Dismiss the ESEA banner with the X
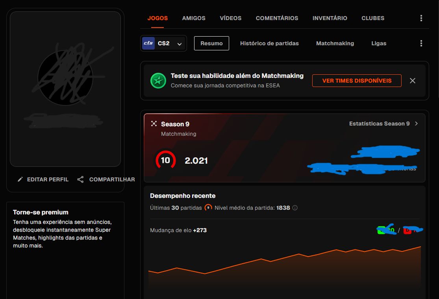The image size is (439, 299). [x=412, y=81]
